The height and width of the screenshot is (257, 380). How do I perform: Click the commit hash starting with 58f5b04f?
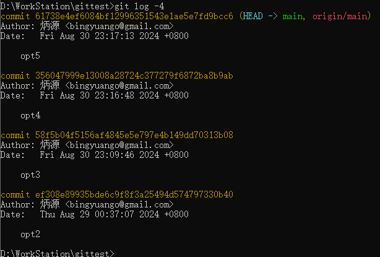134,135
